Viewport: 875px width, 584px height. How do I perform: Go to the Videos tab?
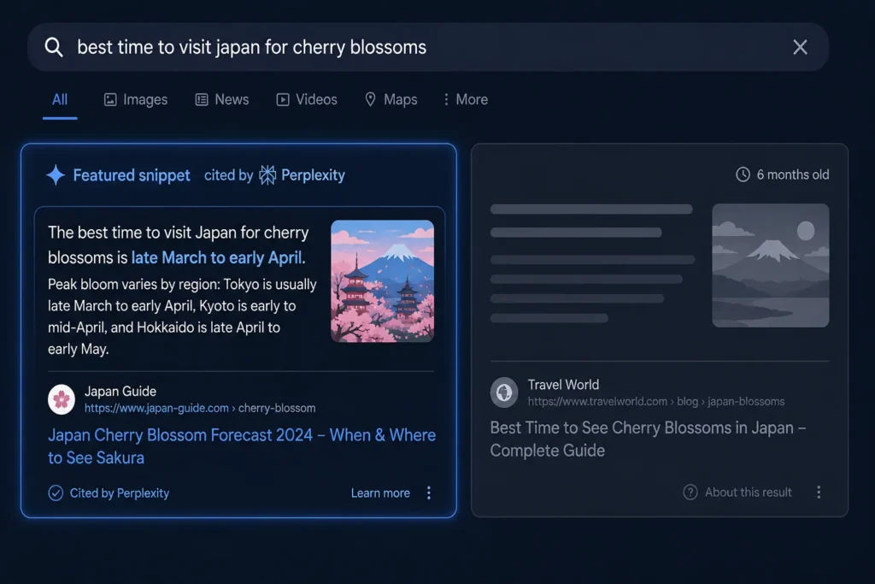(307, 99)
